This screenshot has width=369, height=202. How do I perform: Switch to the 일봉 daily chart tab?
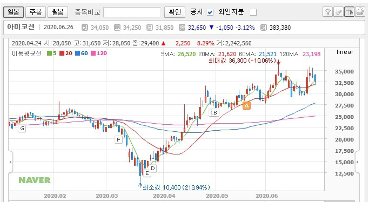tap(14, 12)
